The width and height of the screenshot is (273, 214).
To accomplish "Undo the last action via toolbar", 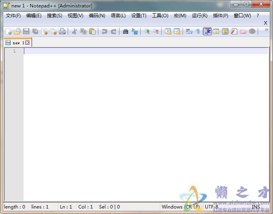I will (105, 31).
